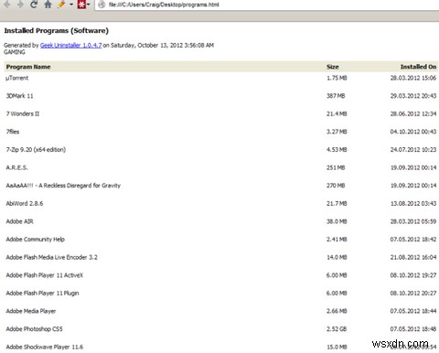Select the 7 Wonders II entry
Screen dimensions: 439x353
[23, 113]
